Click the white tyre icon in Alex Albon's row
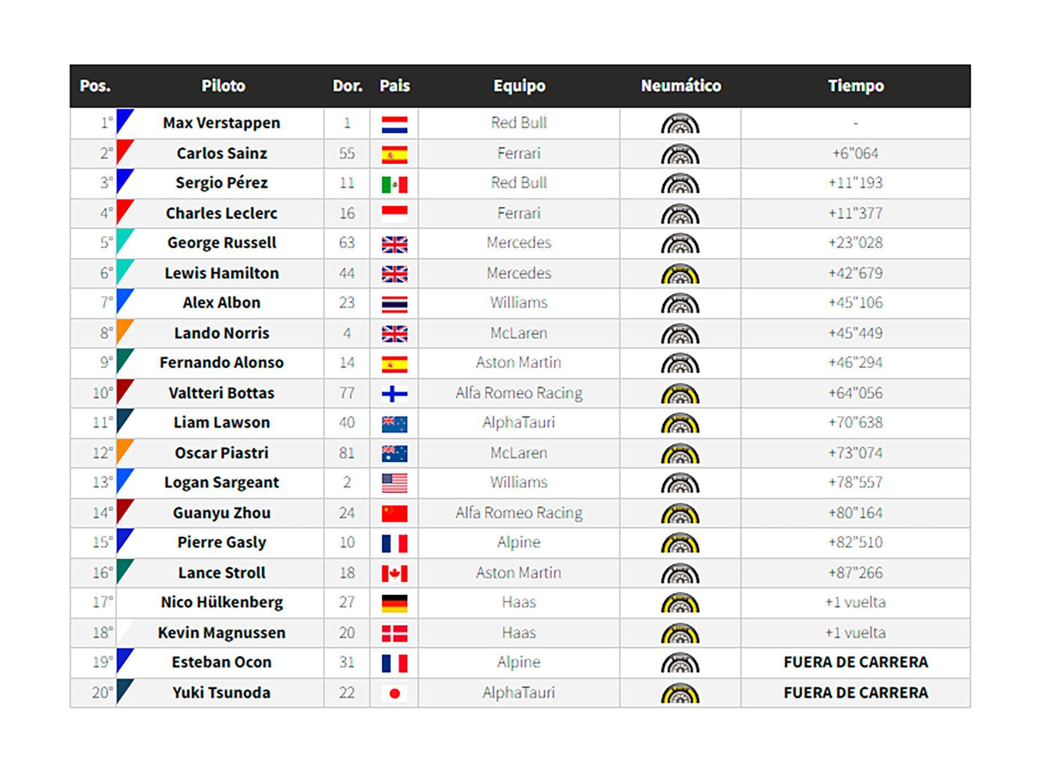The height and width of the screenshot is (779, 1042). 679,304
